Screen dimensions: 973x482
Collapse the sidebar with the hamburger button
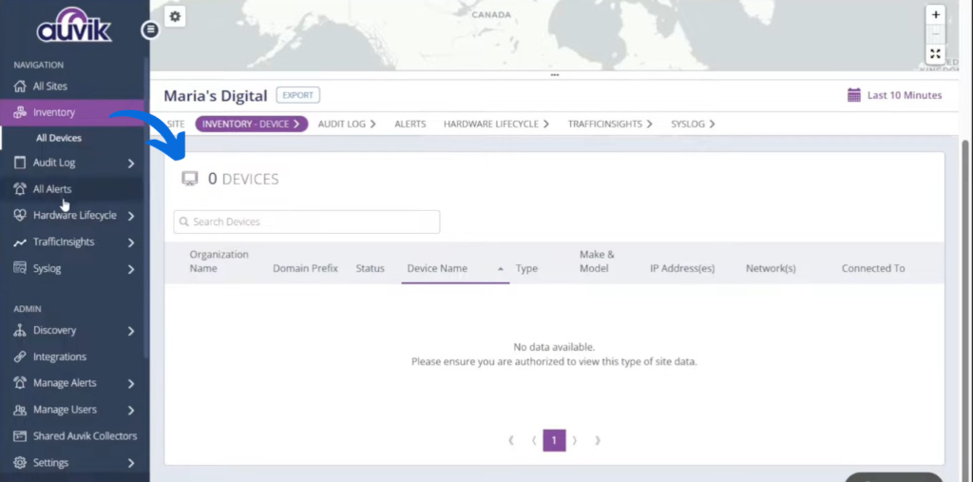click(150, 29)
